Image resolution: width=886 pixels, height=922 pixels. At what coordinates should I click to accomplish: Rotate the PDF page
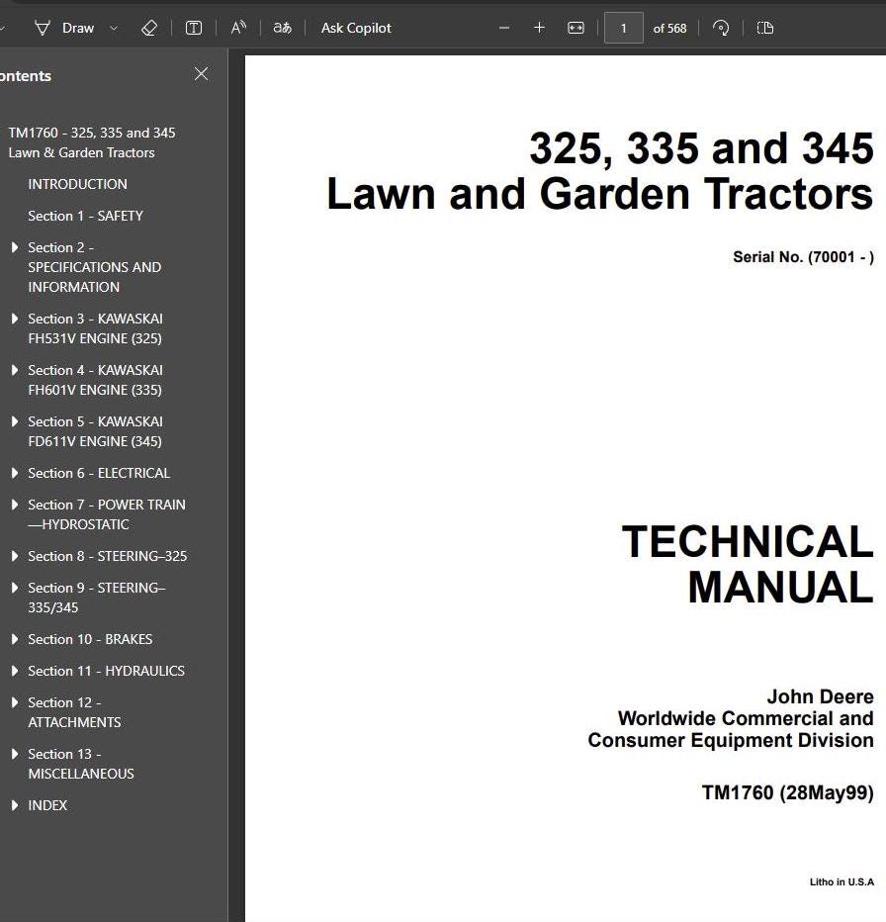[x=721, y=28]
